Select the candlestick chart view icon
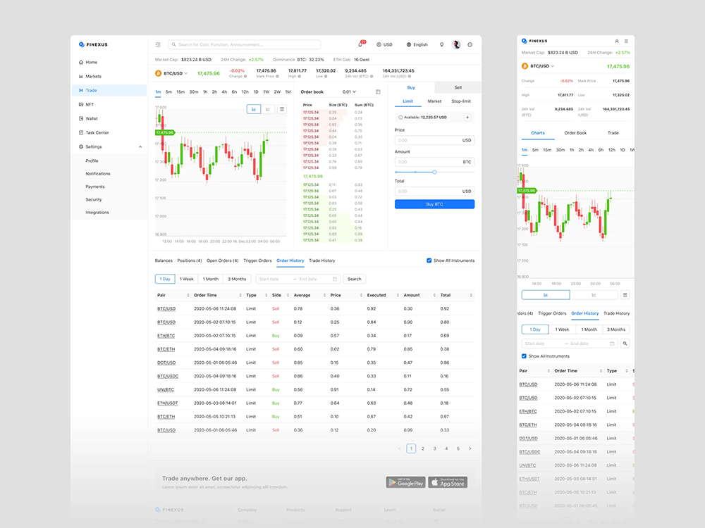The width and height of the screenshot is (705, 528). 253,109
